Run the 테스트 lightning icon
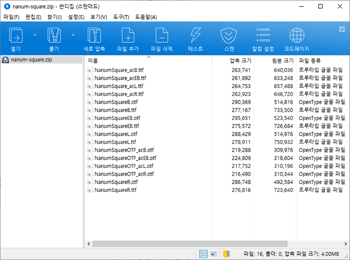Viewport: 350px width, 260px height. tap(196, 35)
